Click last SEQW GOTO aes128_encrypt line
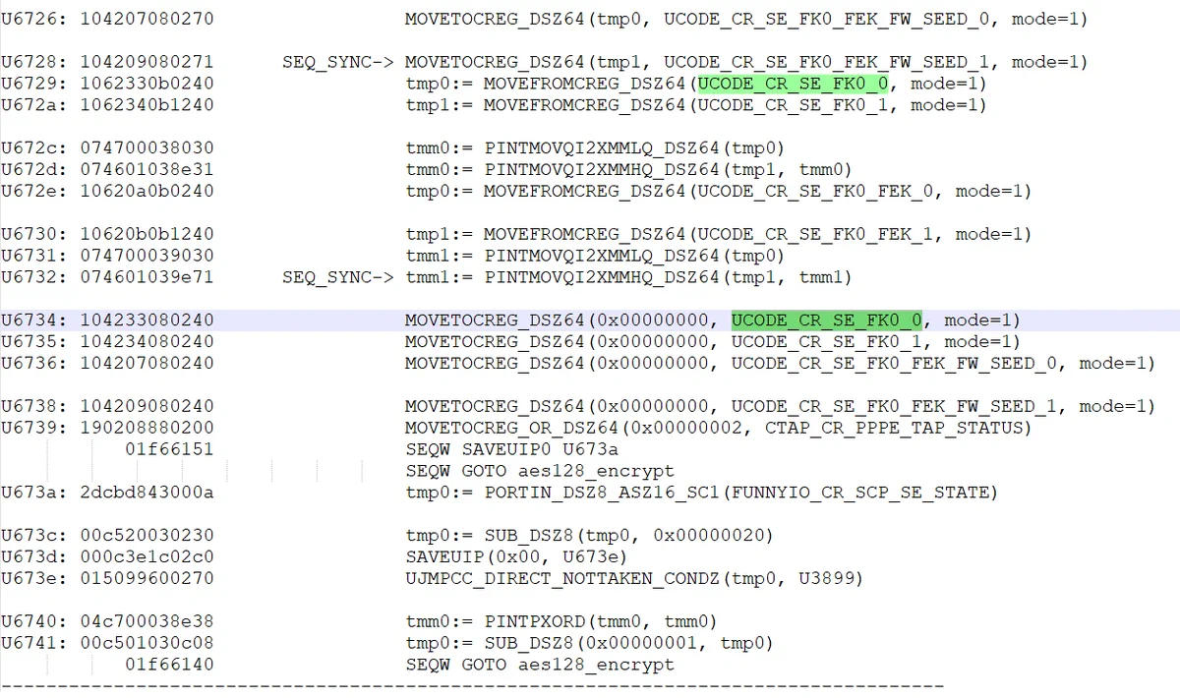1180x698 pixels. 540,666
